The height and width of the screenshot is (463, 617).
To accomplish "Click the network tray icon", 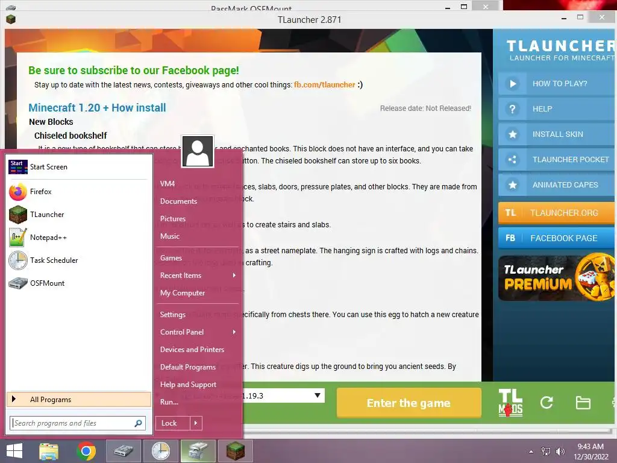I will (x=546, y=452).
